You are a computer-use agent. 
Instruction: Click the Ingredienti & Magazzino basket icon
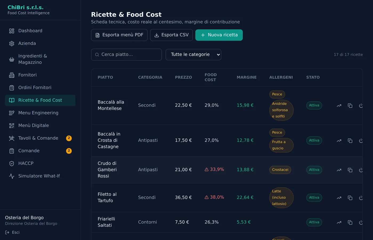pos(12,59)
